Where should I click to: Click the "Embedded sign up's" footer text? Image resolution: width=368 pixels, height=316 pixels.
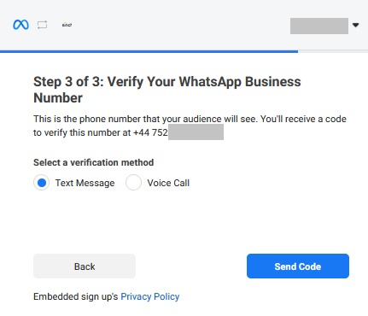76,296
